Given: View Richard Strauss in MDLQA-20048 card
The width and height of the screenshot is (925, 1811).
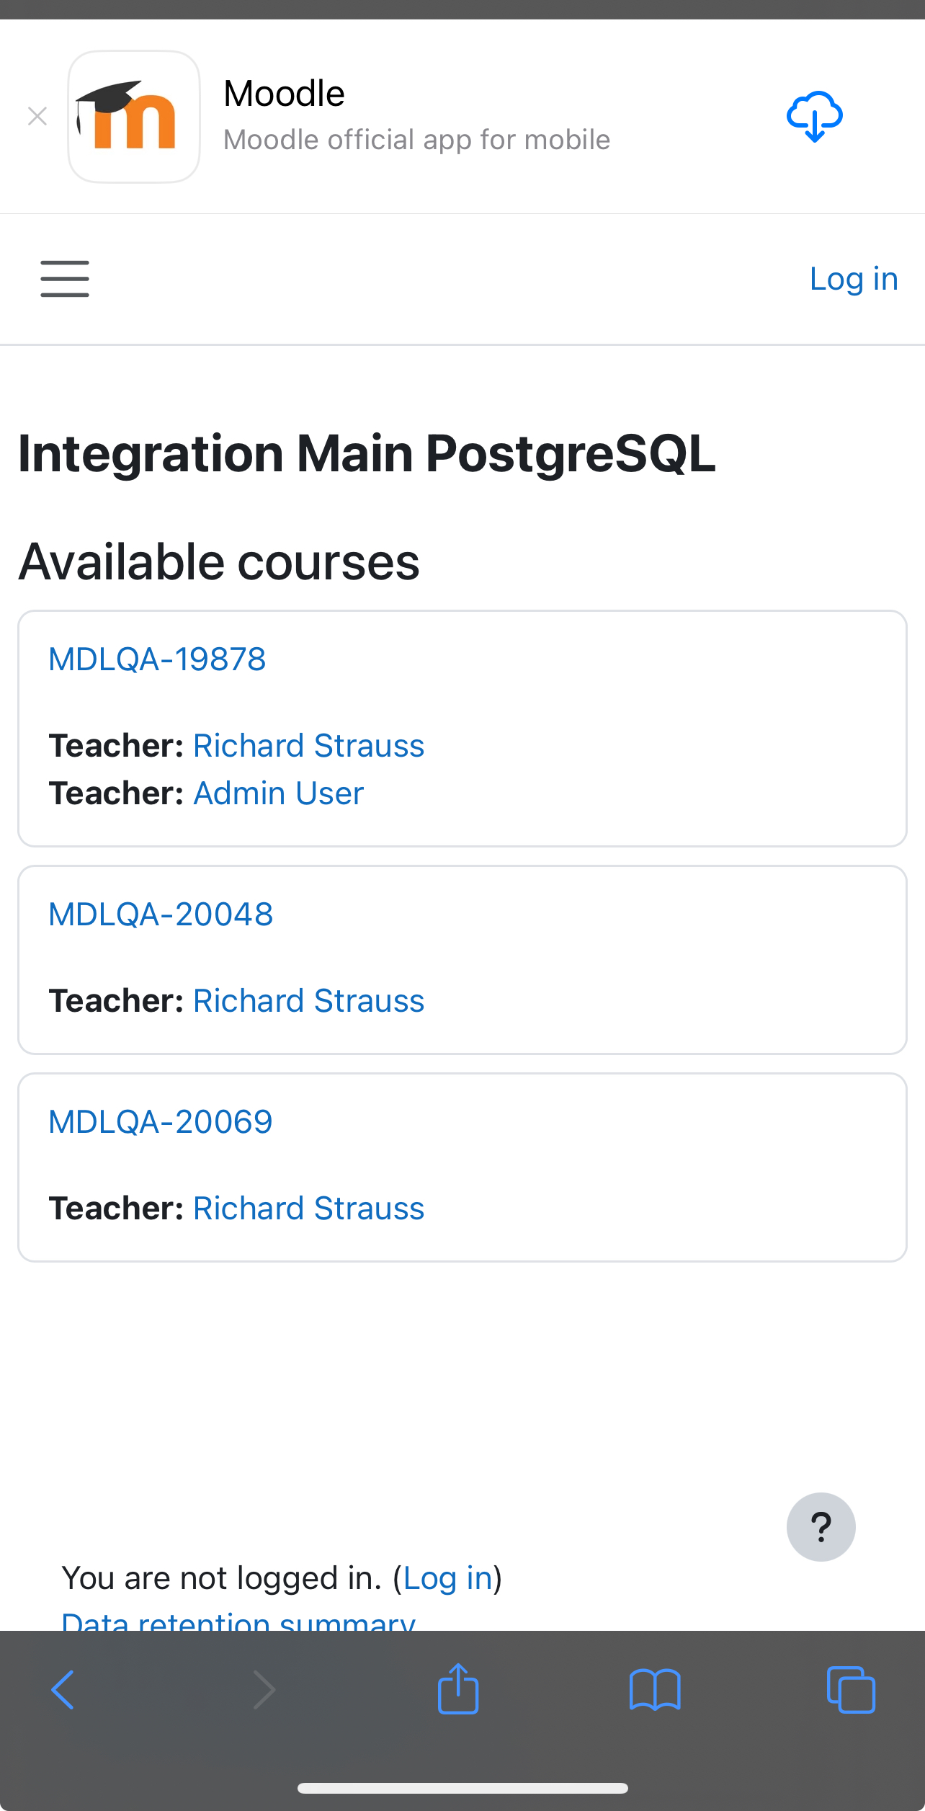Looking at the screenshot, I should [309, 1001].
